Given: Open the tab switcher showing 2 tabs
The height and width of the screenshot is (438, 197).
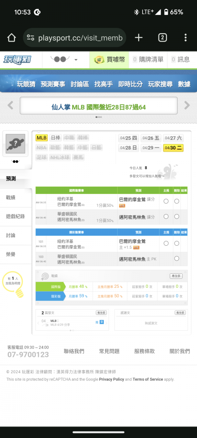Looking at the screenshot, I should (162, 38).
